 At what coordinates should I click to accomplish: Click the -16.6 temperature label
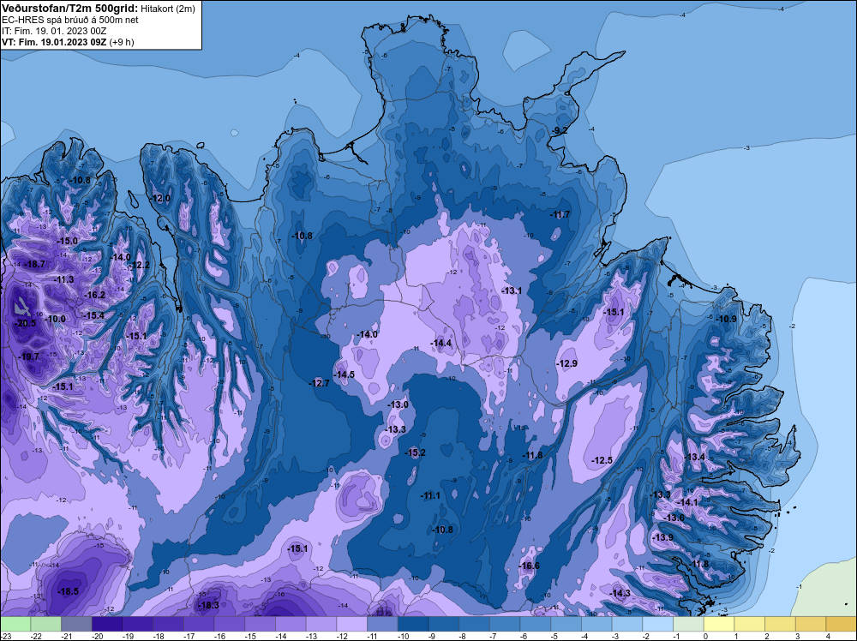[x=530, y=566]
